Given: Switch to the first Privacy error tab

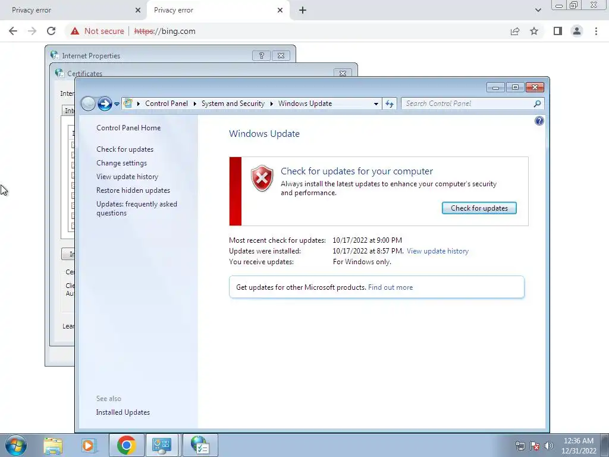Looking at the screenshot, I should click(x=72, y=10).
